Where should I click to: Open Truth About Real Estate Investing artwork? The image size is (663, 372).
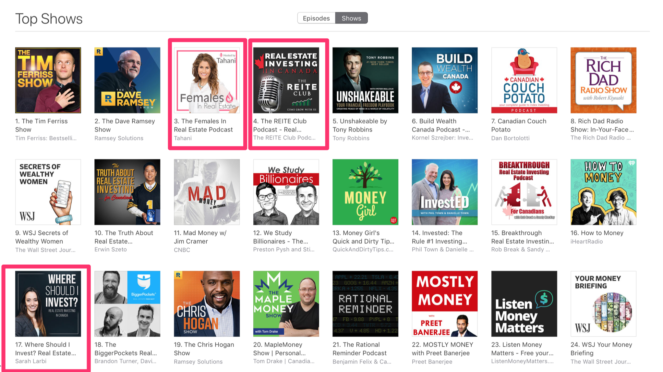(127, 192)
